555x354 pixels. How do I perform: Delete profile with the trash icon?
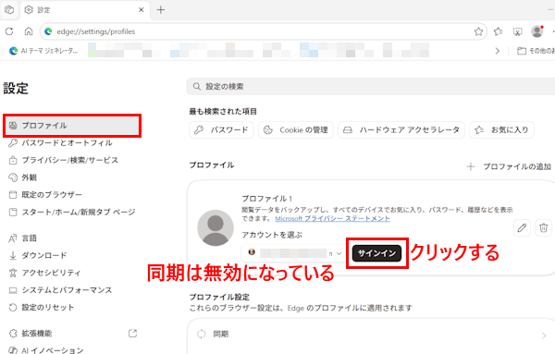coord(543,227)
